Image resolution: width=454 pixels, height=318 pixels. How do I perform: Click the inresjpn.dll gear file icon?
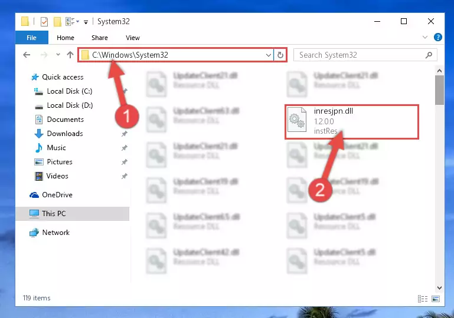(x=297, y=120)
